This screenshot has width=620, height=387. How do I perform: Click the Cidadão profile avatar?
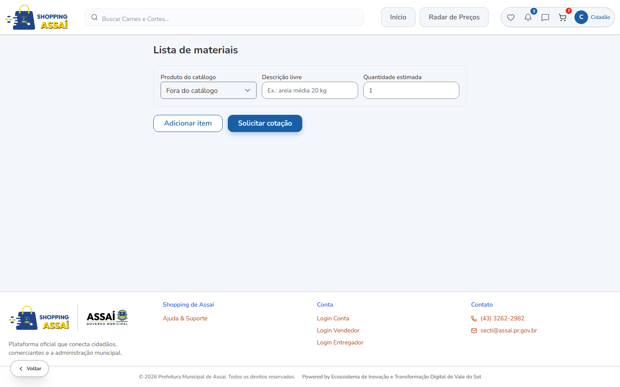pos(581,17)
